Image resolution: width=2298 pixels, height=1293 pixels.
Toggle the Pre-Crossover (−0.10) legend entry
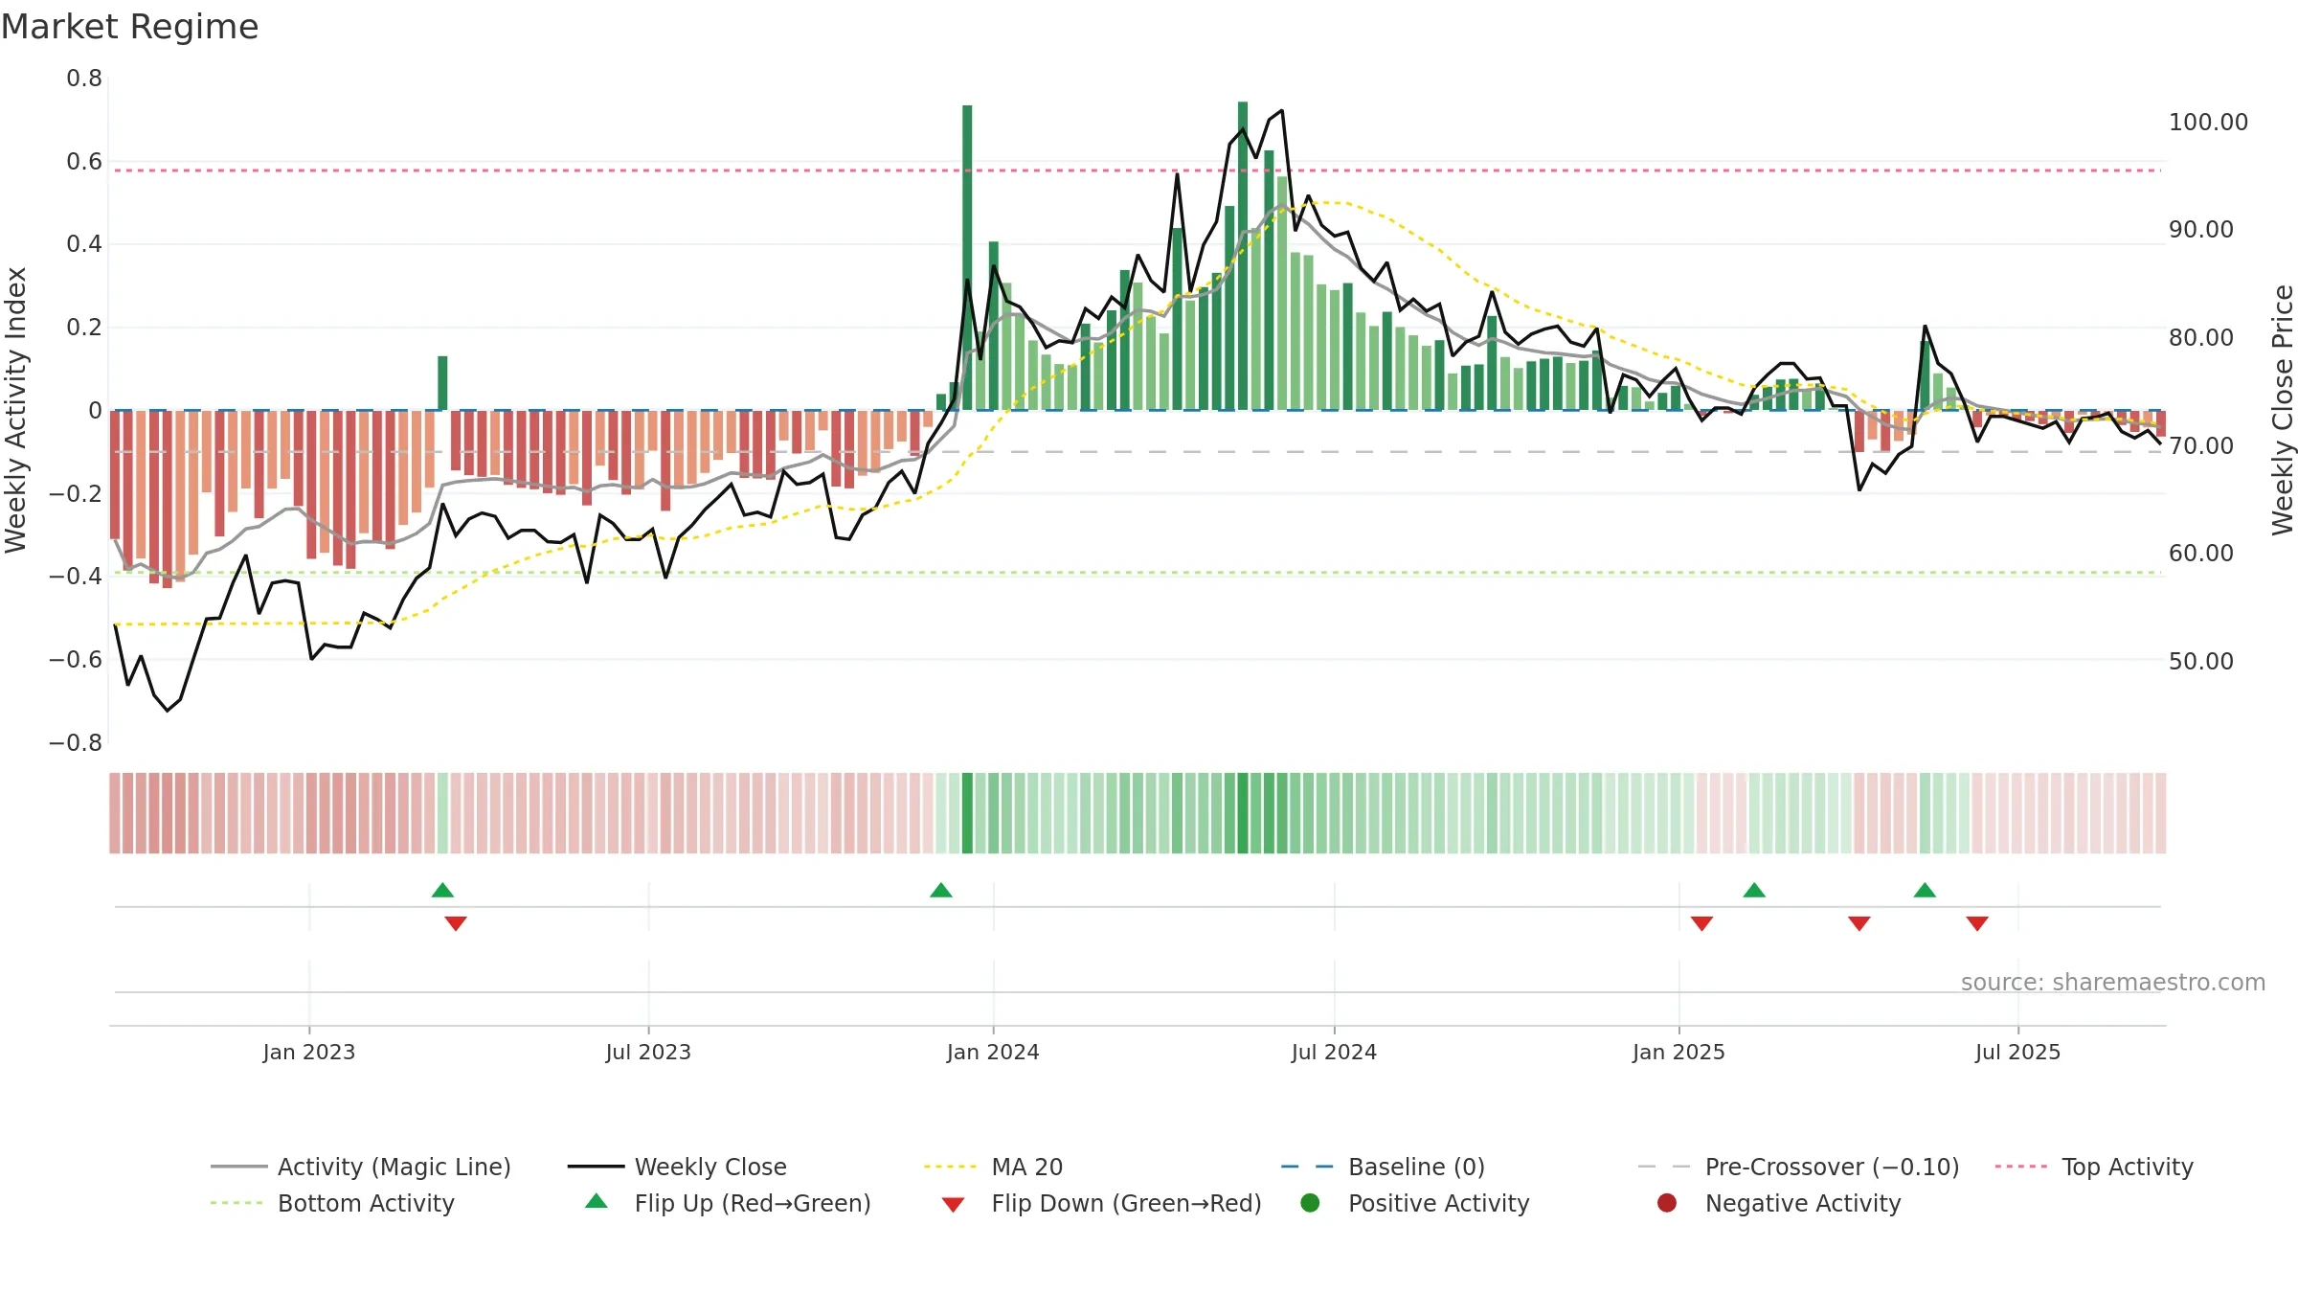click(1798, 1167)
